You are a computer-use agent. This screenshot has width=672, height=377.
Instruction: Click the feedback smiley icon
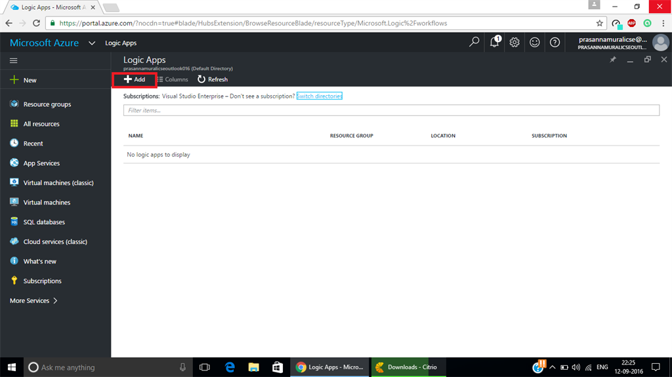coord(534,42)
